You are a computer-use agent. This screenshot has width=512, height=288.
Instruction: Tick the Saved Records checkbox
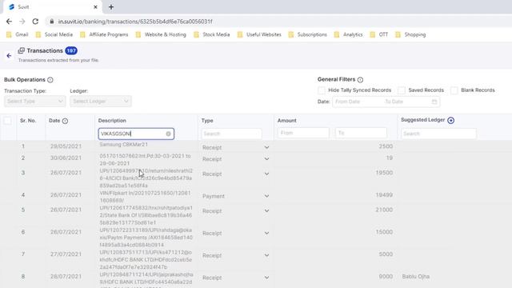402,90
